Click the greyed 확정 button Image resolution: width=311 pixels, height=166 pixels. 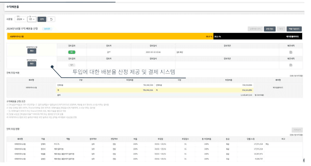click(x=281, y=29)
